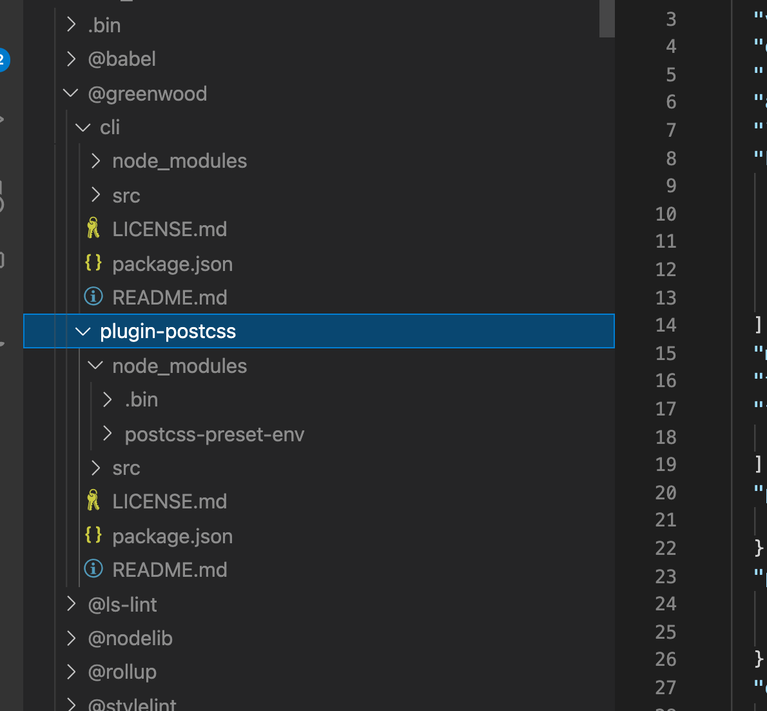The width and height of the screenshot is (767, 711).
Task: Expand the postcss-preset-env folder
Action: (108, 434)
